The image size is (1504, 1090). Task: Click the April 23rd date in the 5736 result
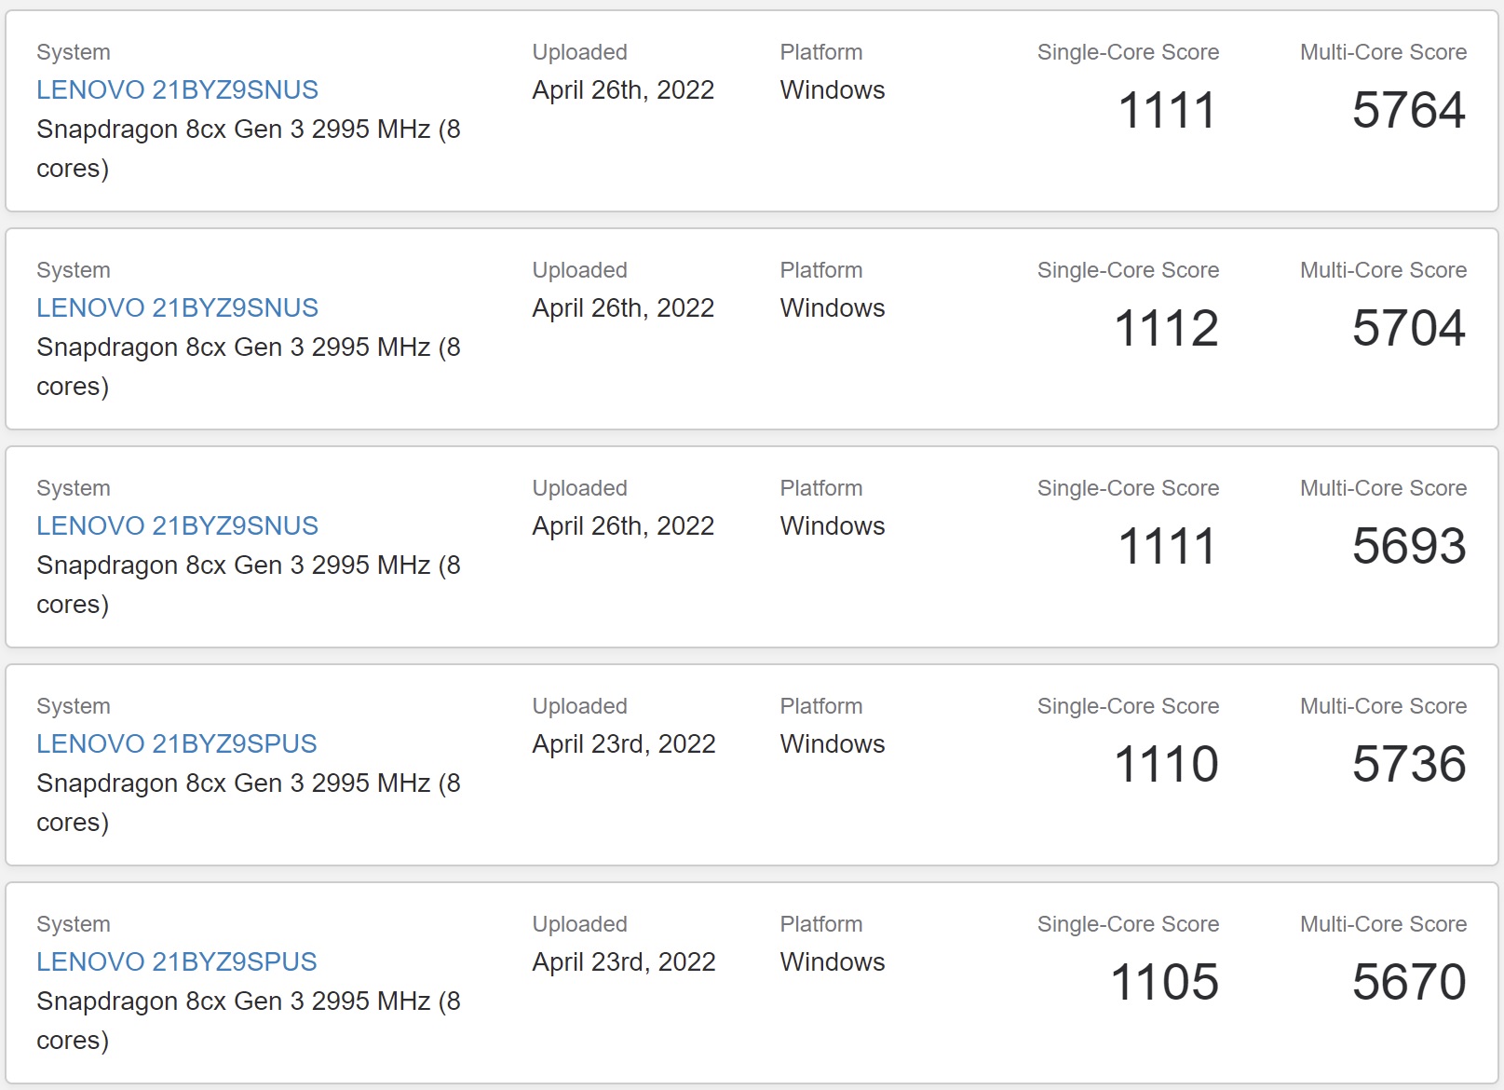pos(624,744)
